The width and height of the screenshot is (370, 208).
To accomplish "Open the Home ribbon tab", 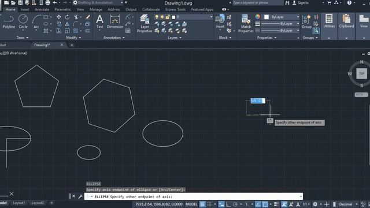I will click(10, 9).
